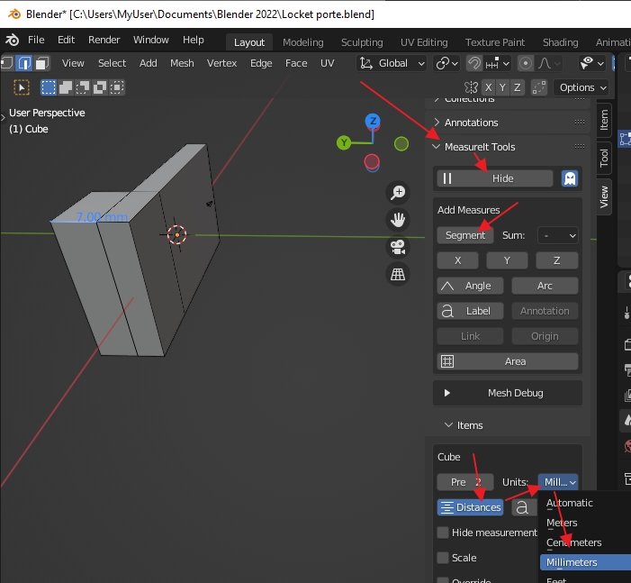The width and height of the screenshot is (631, 583).
Task: Choose the intersect selection mode icon
Action: (x=117, y=87)
